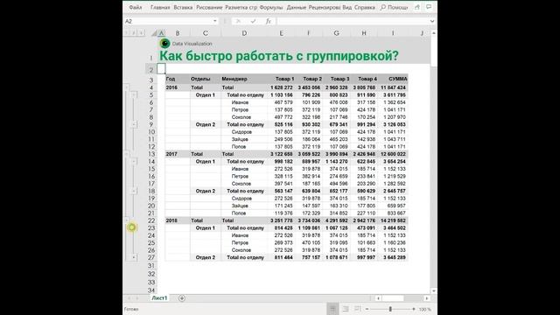
Task: Click the formula bar input field
Action: pos(353,21)
